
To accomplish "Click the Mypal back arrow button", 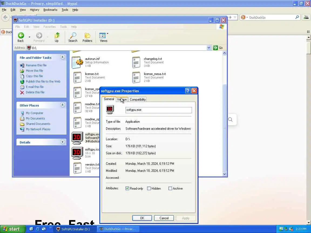I will click(x=5, y=17).
